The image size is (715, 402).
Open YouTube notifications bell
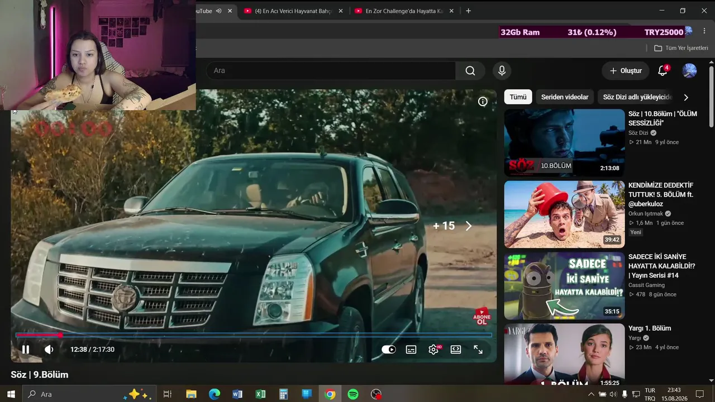(663, 71)
